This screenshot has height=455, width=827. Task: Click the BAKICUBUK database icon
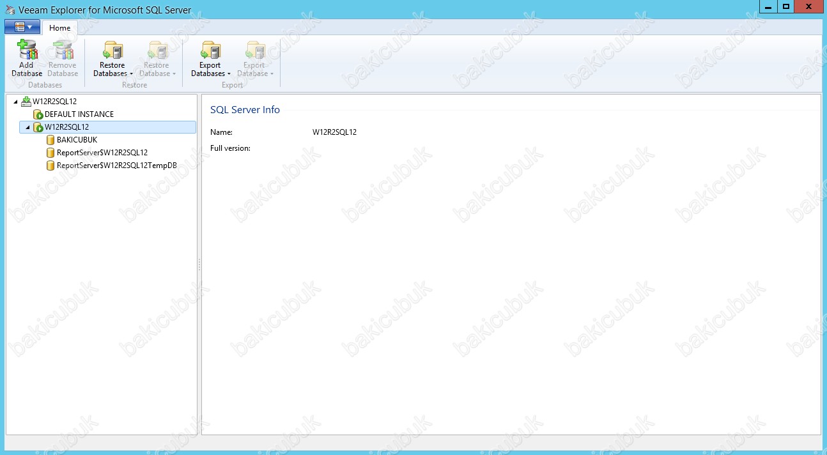pos(50,140)
